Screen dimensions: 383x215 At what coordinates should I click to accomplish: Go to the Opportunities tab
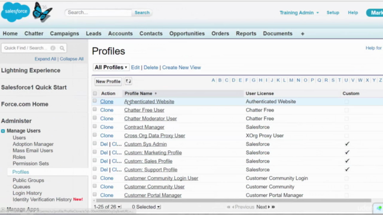(187, 33)
